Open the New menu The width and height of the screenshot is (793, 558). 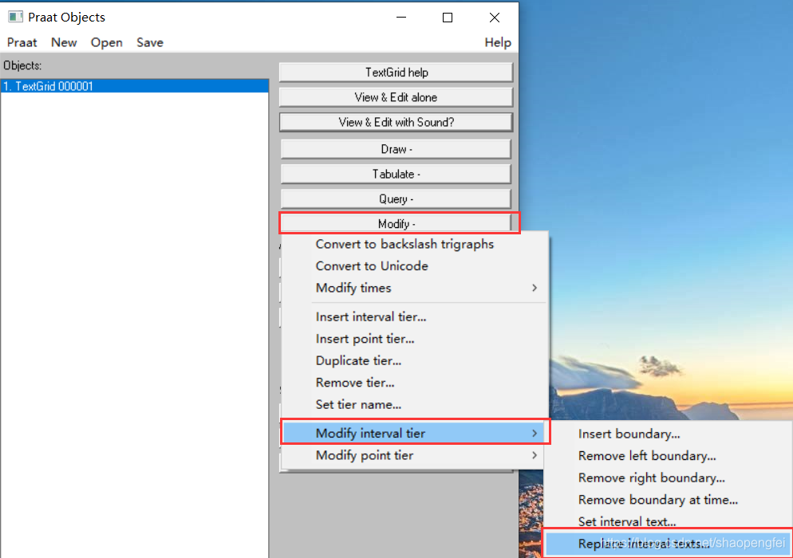coord(64,42)
